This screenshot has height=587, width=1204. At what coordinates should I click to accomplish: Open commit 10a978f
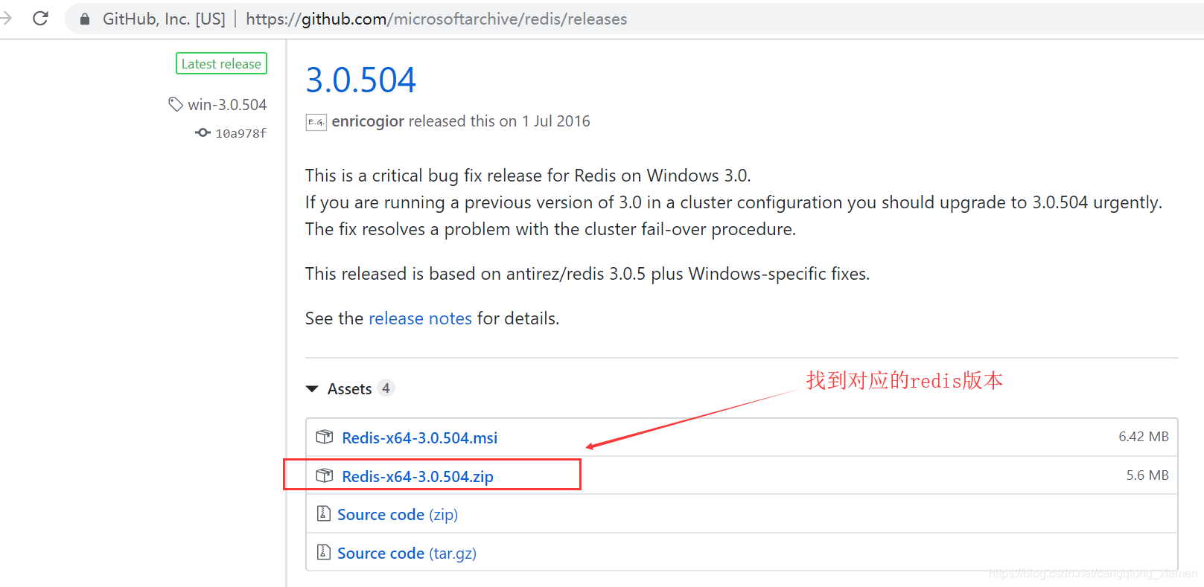tap(241, 133)
